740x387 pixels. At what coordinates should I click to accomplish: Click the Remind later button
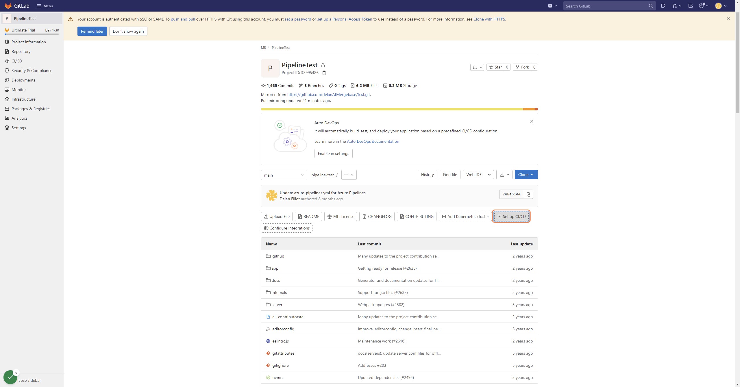(92, 31)
